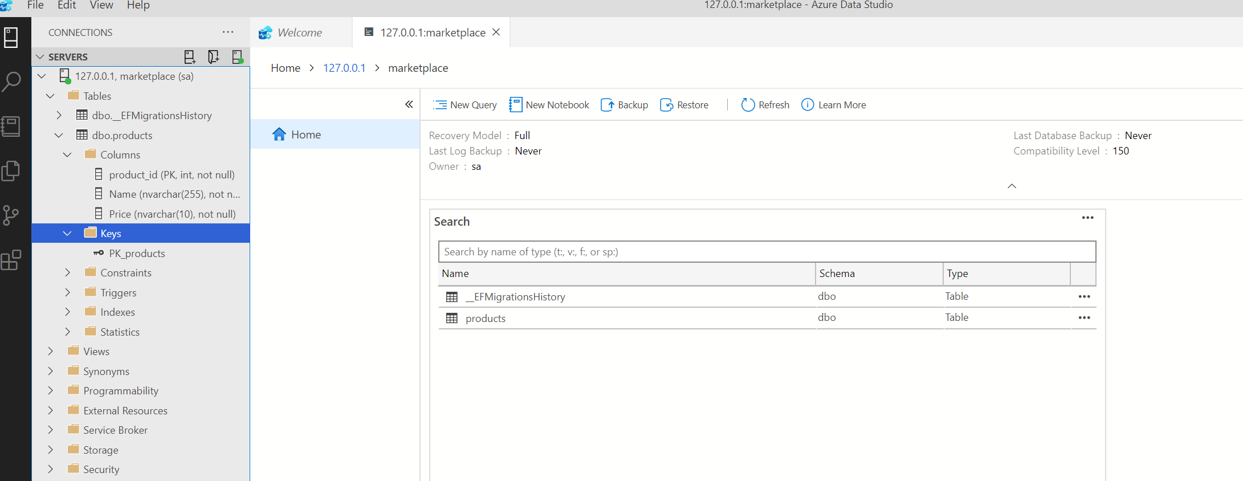The height and width of the screenshot is (481, 1243).
Task: Collapse the Tables folder
Action: point(50,96)
